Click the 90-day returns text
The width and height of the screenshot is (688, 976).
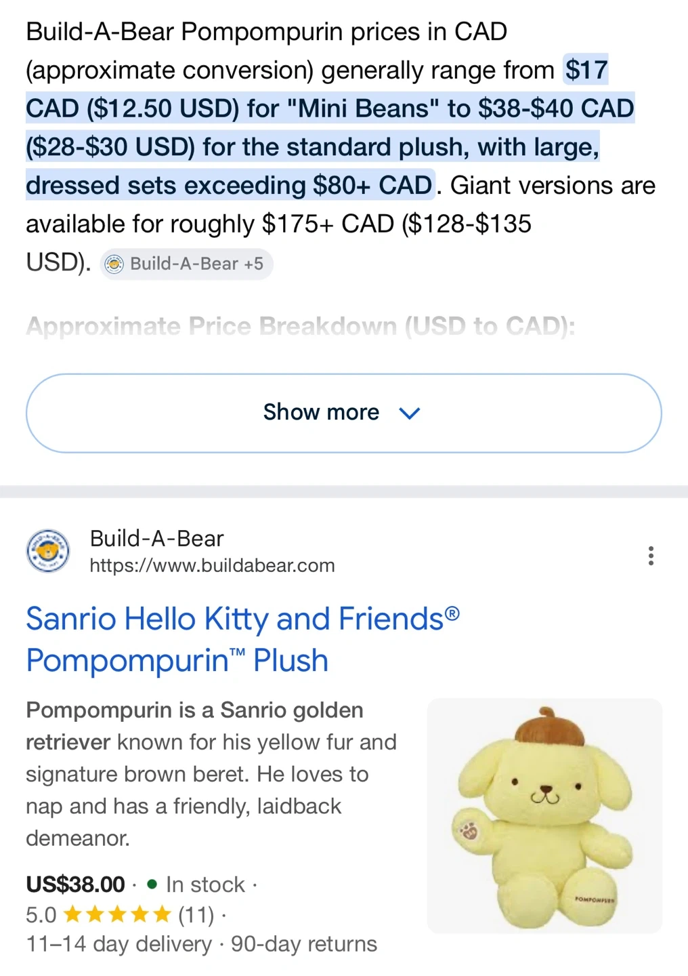304,943
